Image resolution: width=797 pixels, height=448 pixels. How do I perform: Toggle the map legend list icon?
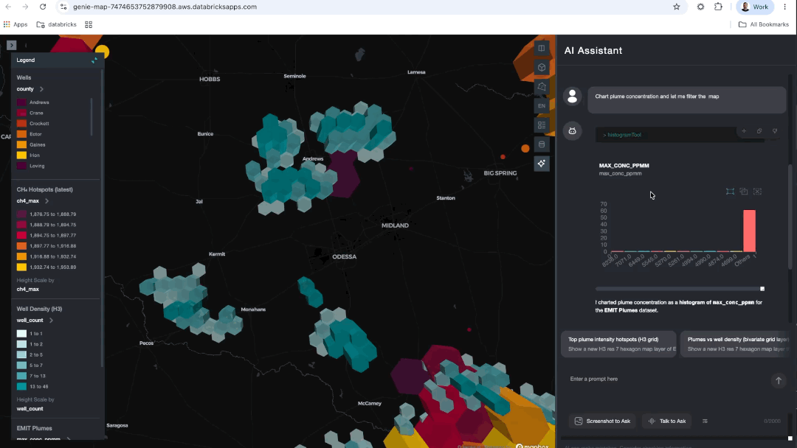(x=542, y=125)
